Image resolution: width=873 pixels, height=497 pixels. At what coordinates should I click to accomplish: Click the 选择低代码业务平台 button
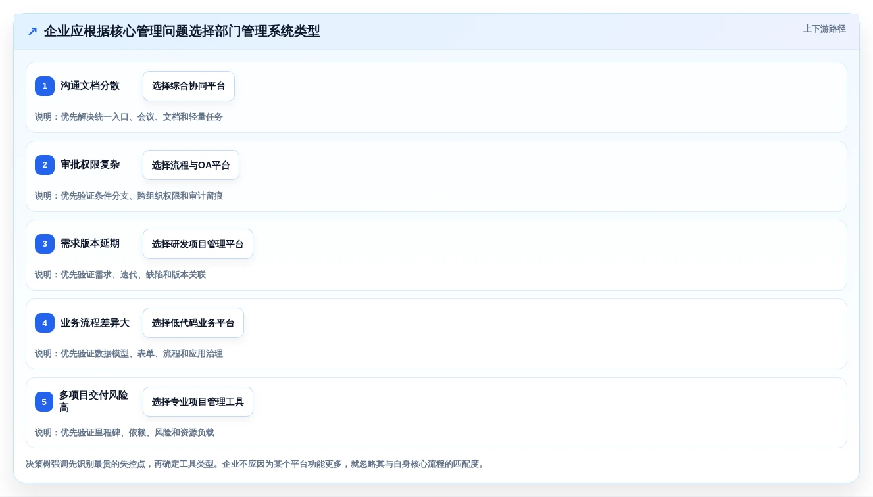point(193,323)
